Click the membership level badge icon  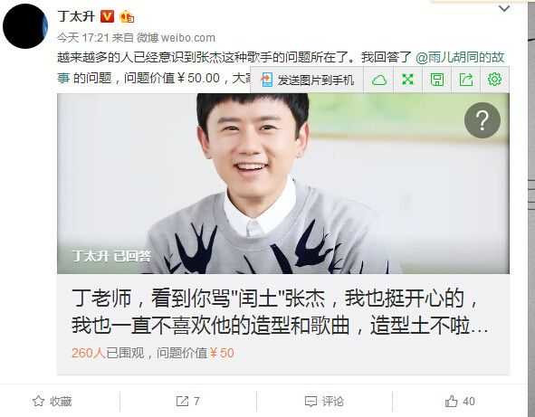tap(128, 16)
